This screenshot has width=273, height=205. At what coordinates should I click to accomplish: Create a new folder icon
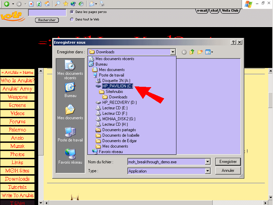[200, 52]
